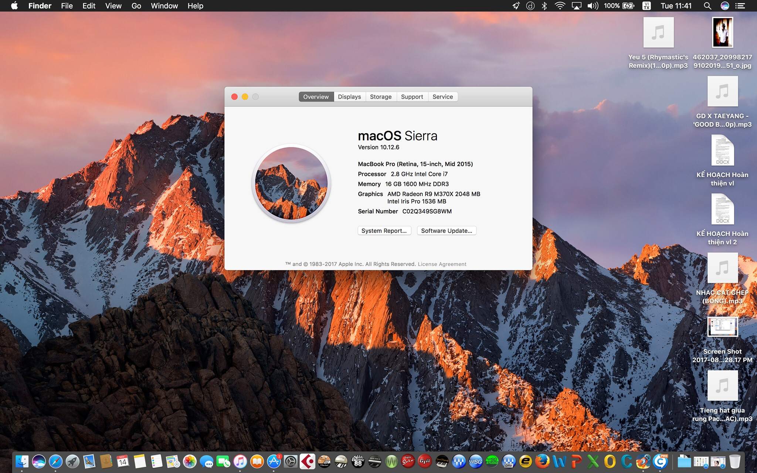Screen dimensions: 757x473
Task: Open Spotlight search in menu bar
Action: [x=707, y=6]
